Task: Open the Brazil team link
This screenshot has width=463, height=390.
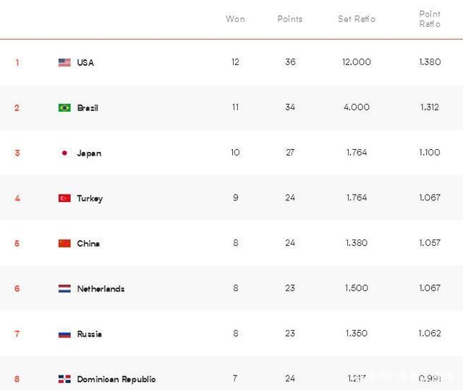Action: [x=88, y=108]
